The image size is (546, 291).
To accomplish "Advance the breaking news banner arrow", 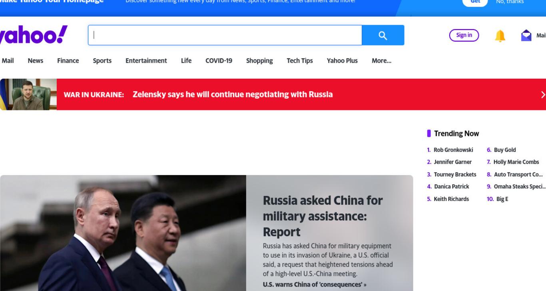I will pyautogui.click(x=543, y=95).
